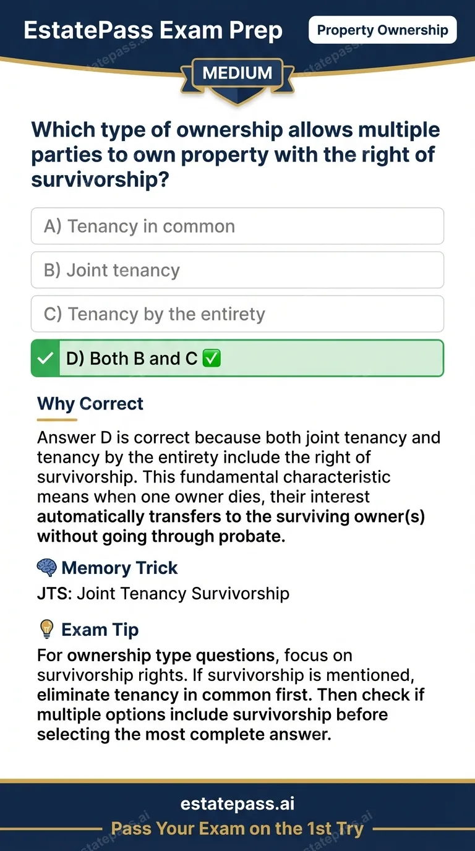Image resolution: width=475 pixels, height=851 pixels.
Task: Pick answer C) Tenancy by the entirety
Action: [x=237, y=314]
